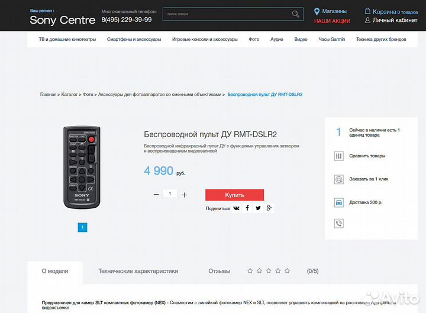Open the Фото menu category
This screenshot has height=313, width=426.
(254, 40)
